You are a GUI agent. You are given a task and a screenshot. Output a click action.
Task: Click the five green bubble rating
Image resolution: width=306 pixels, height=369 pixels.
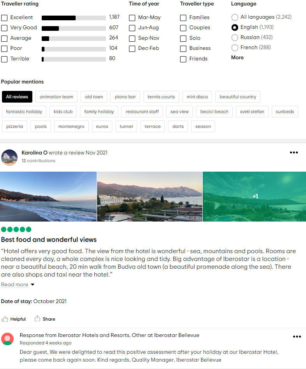click(x=16, y=229)
